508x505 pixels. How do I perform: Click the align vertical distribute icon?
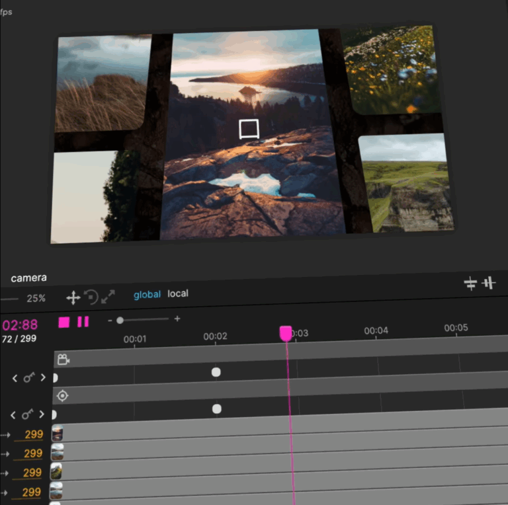coord(489,284)
